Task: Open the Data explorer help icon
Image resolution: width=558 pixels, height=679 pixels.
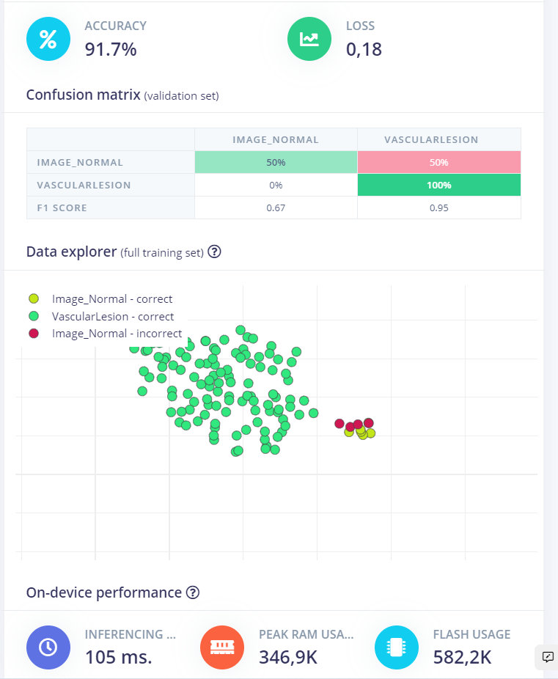Action: pyautogui.click(x=213, y=252)
